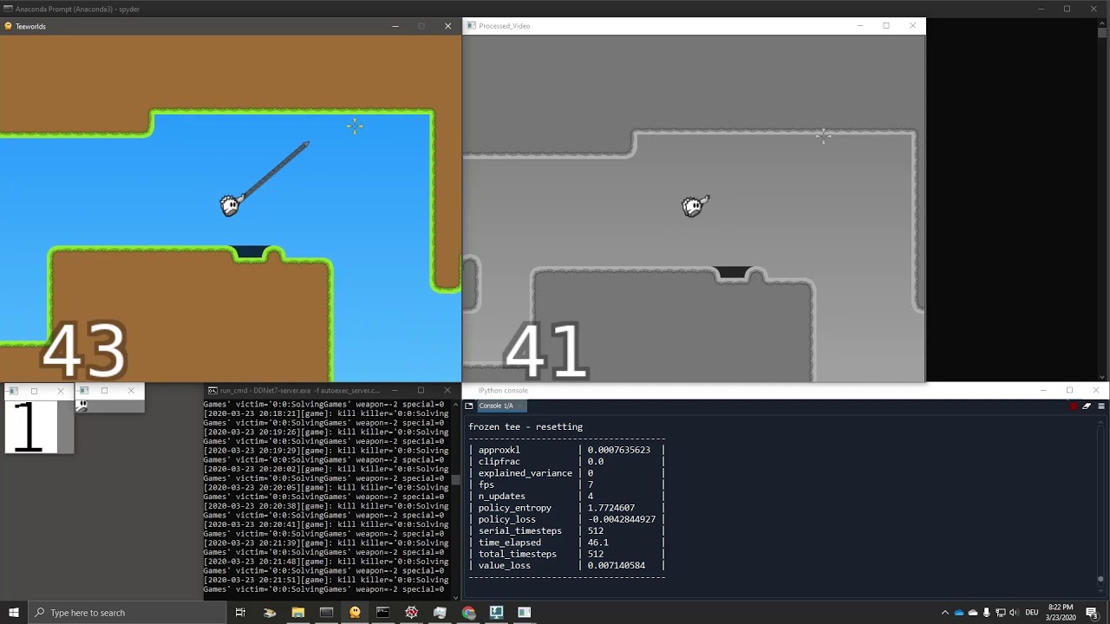Expand the hidden system tray icons

click(x=944, y=613)
